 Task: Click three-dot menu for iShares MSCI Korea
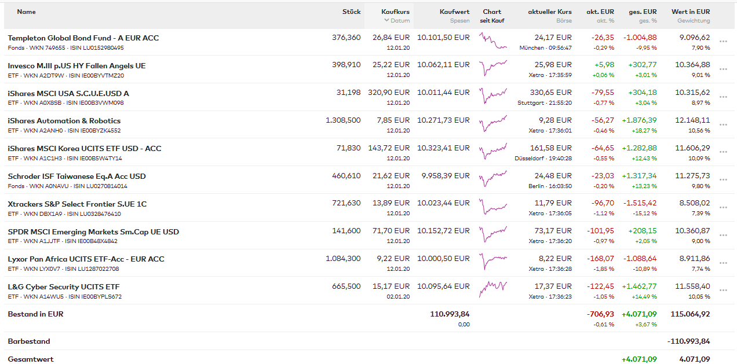723,152
